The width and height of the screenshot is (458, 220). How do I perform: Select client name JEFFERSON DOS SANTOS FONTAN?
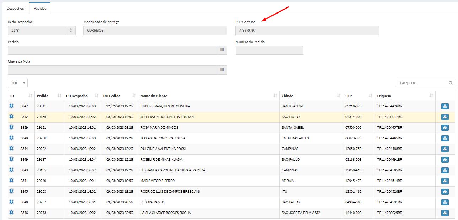pos(167,117)
